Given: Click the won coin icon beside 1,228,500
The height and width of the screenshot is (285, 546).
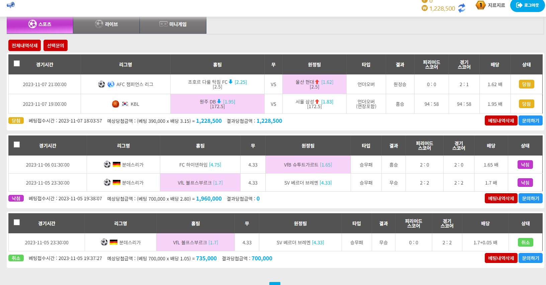Looking at the screenshot, I should point(425,8).
